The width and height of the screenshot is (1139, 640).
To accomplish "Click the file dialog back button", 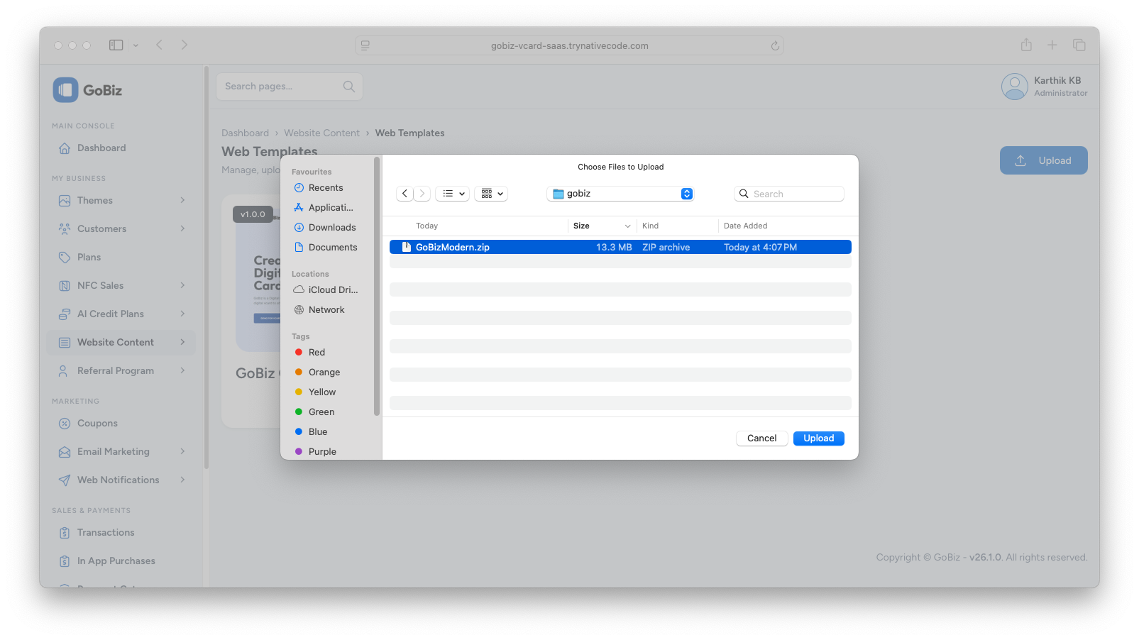I will coord(405,194).
